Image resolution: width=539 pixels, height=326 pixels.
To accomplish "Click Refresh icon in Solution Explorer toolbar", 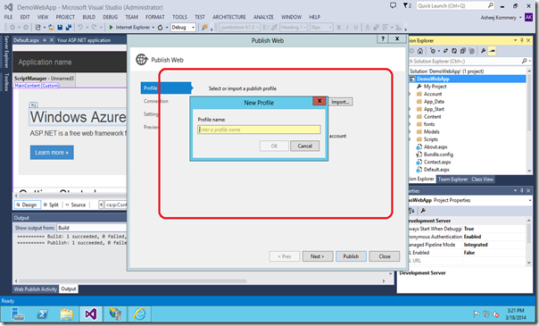I will (x=454, y=51).
